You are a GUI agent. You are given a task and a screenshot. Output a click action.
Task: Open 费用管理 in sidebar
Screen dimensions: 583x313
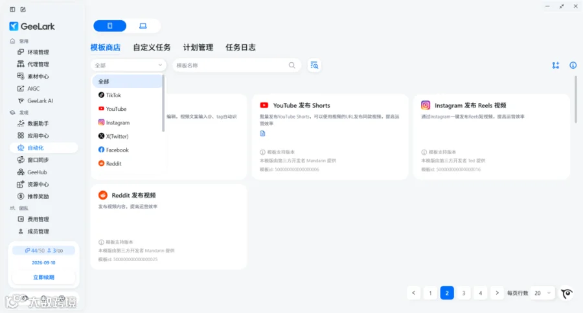(x=38, y=219)
